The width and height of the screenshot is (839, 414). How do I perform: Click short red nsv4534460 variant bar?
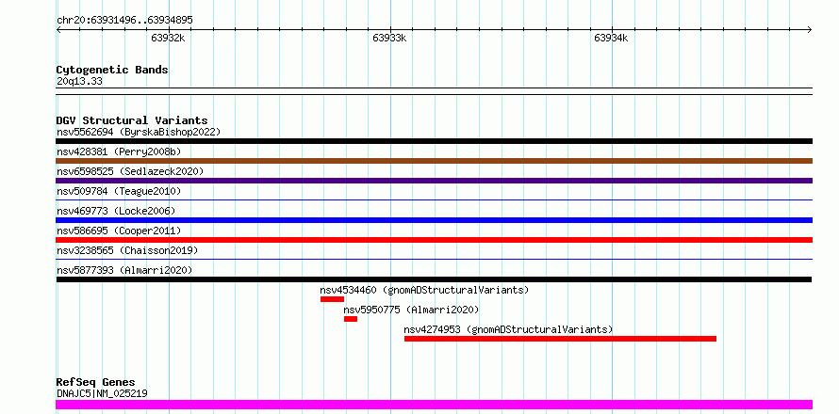click(x=332, y=299)
